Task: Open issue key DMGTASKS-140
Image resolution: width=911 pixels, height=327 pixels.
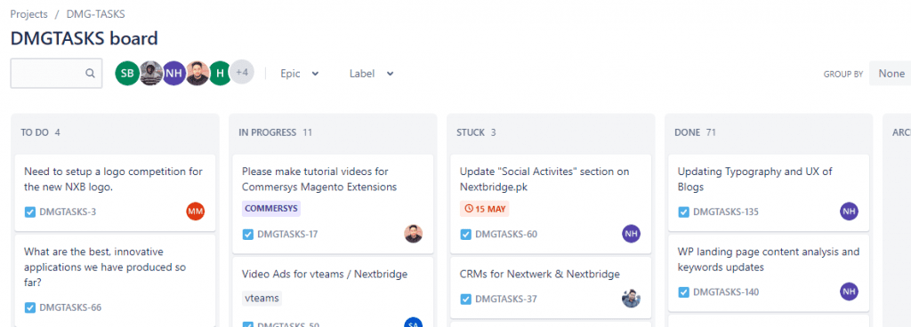Action: click(x=726, y=291)
